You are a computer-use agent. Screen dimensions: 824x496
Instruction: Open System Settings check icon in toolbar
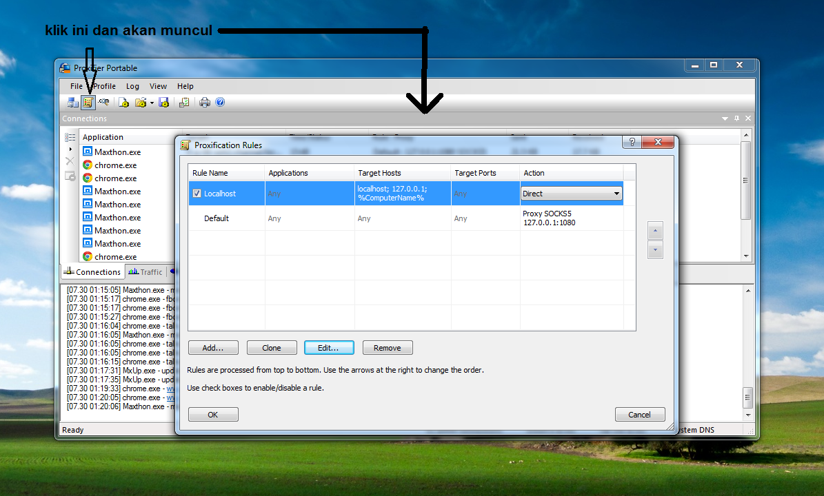[x=184, y=102]
